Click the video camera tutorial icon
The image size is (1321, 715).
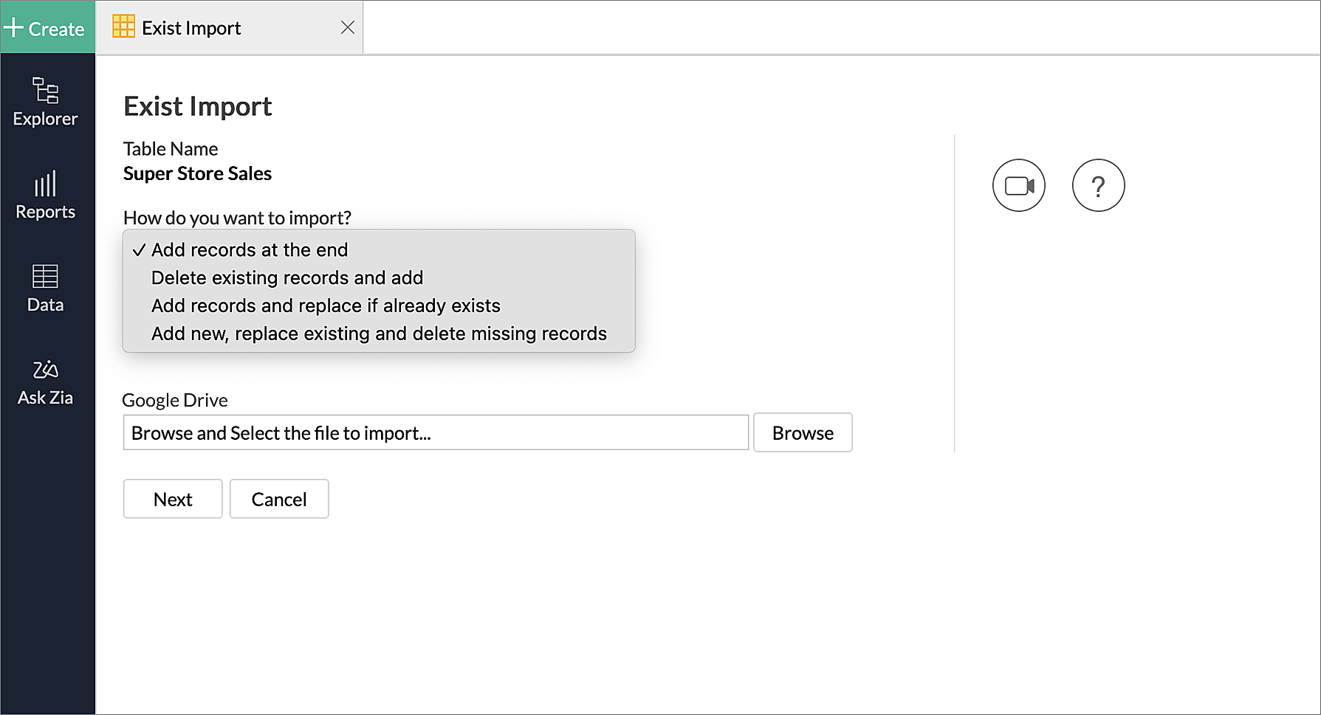point(1018,185)
